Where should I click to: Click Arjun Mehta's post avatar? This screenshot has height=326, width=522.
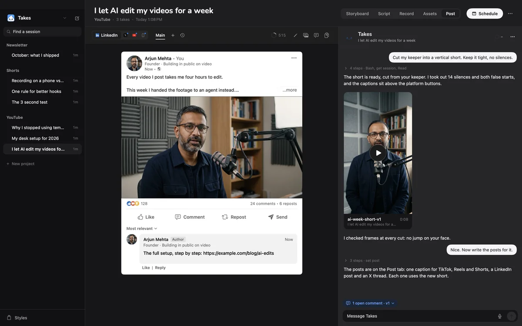[x=134, y=63]
